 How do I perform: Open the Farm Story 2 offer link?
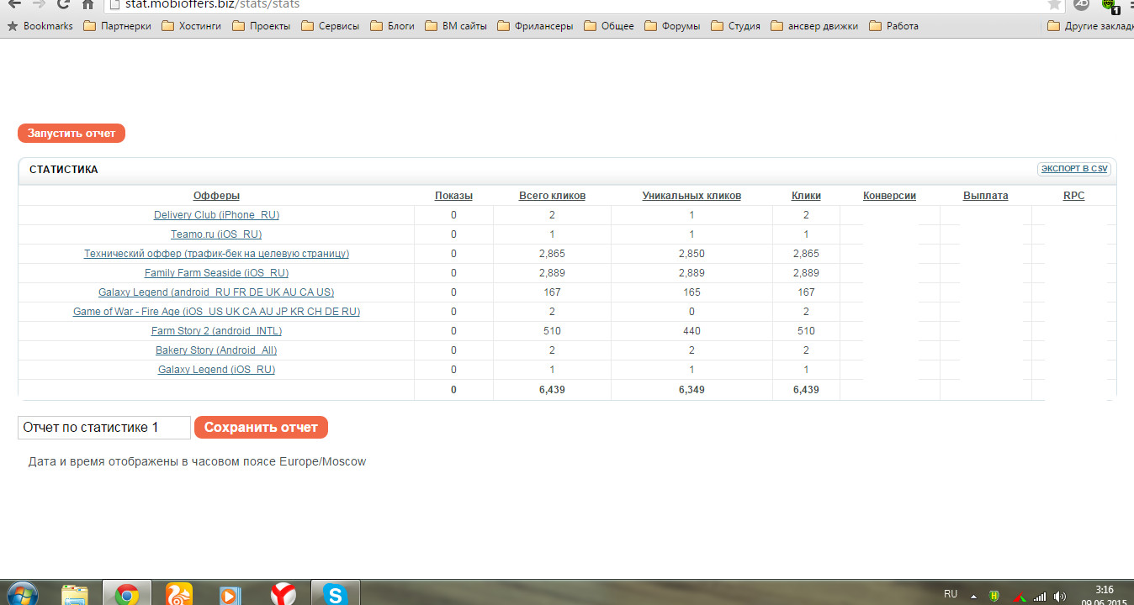coord(216,331)
